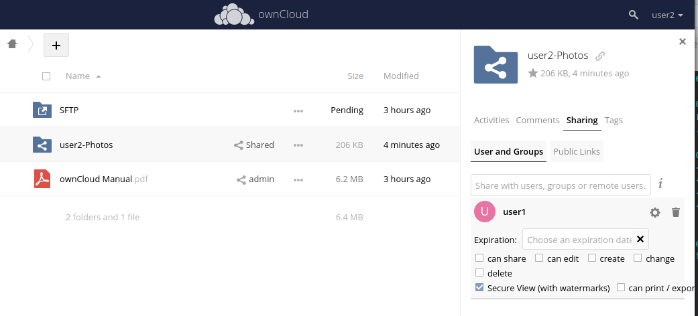Switch to the Tags tab
This screenshot has width=698, height=316.
pos(614,120)
